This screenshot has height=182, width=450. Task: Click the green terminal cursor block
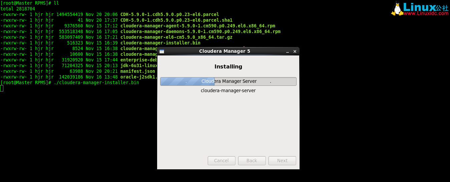(x=2, y=88)
